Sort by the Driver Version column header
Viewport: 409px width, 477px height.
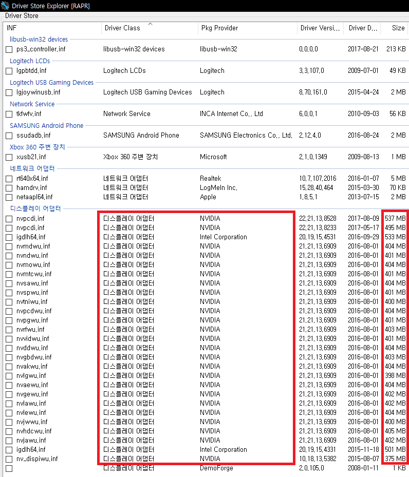coord(320,28)
